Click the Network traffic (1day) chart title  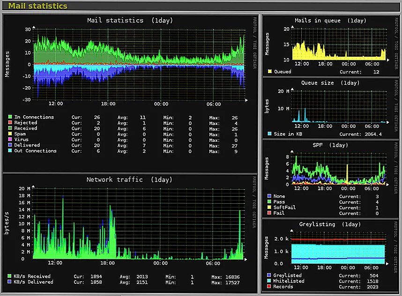click(x=129, y=180)
